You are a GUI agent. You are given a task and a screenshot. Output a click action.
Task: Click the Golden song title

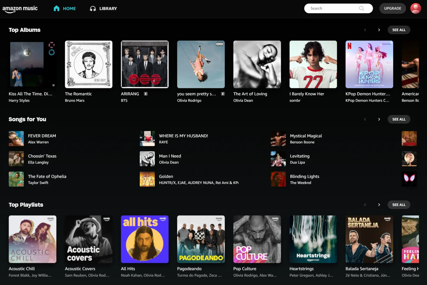[x=166, y=176]
